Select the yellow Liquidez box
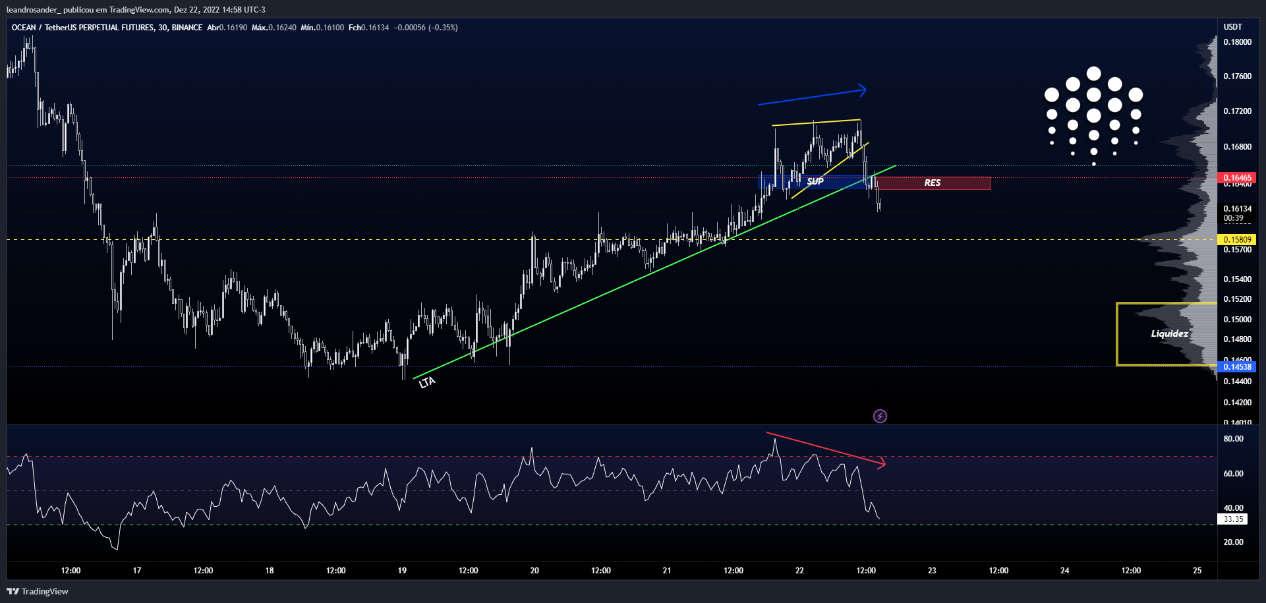Viewport: 1266px width, 603px height. [x=1166, y=334]
